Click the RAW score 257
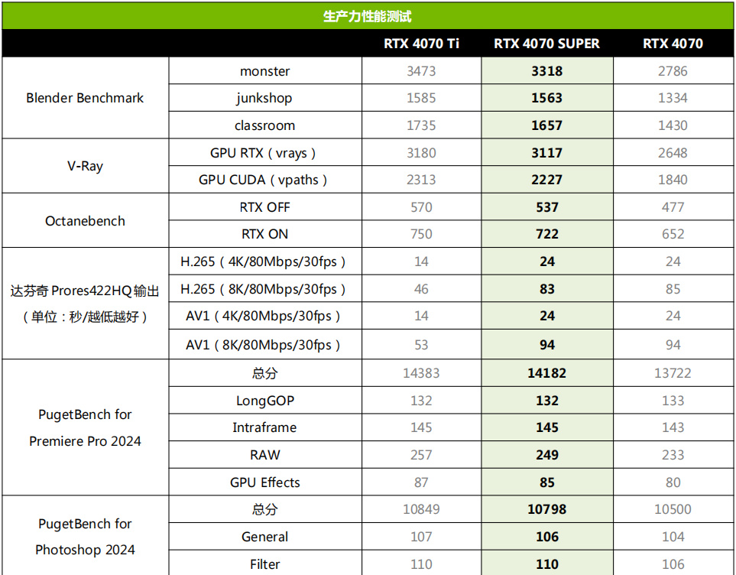This screenshot has width=736, height=575. (421, 455)
